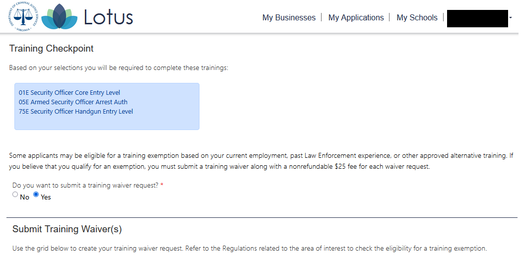Open the My Businesses menu item
This screenshot has height=265, width=521.
(x=289, y=18)
